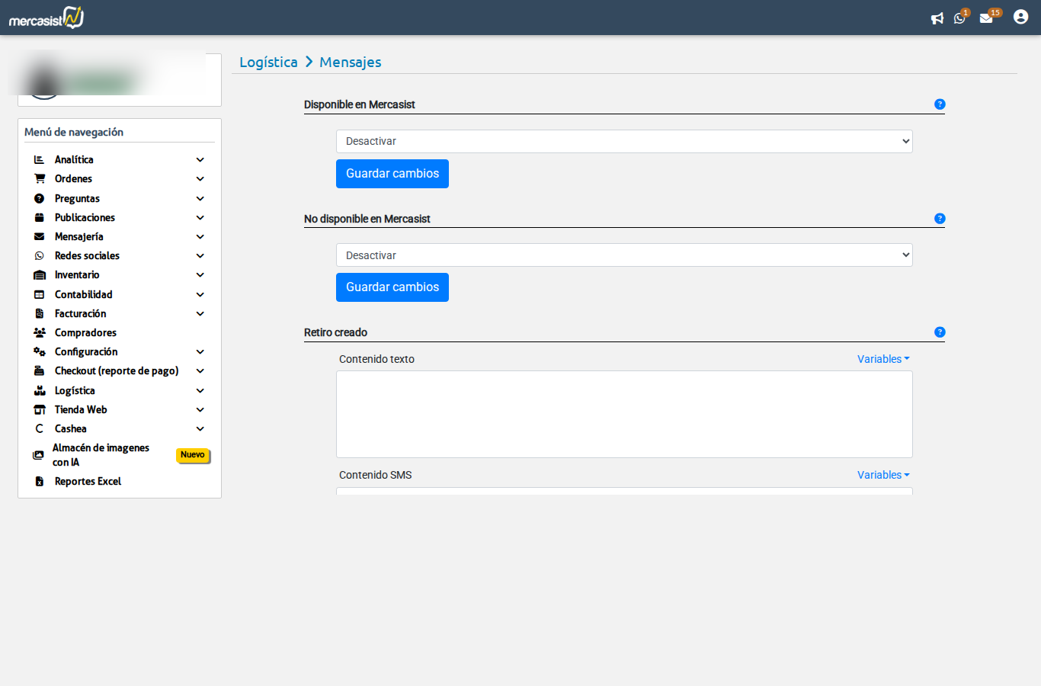
Task: Click help icon beside Disponible en Mercasist
Action: click(x=940, y=104)
